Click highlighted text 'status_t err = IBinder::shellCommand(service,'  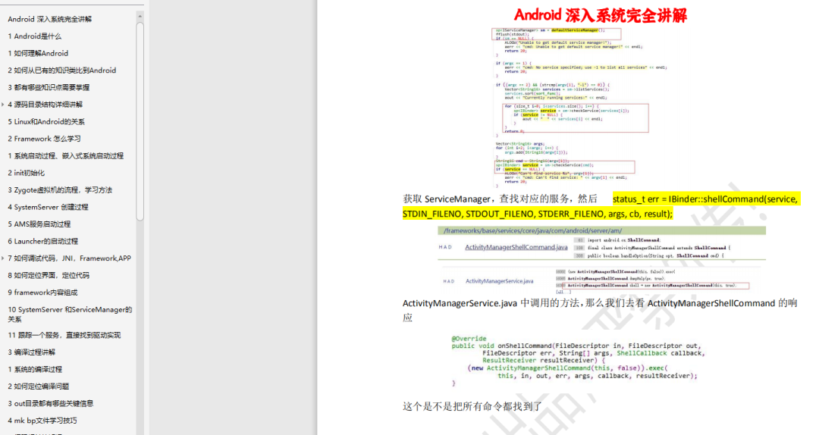[x=705, y=199]
